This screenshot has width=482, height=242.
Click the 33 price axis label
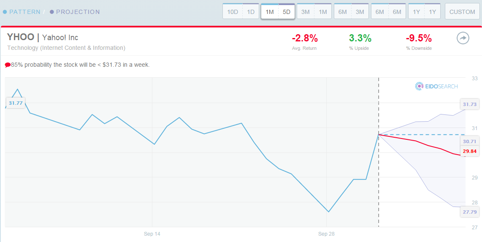[474, 78]
